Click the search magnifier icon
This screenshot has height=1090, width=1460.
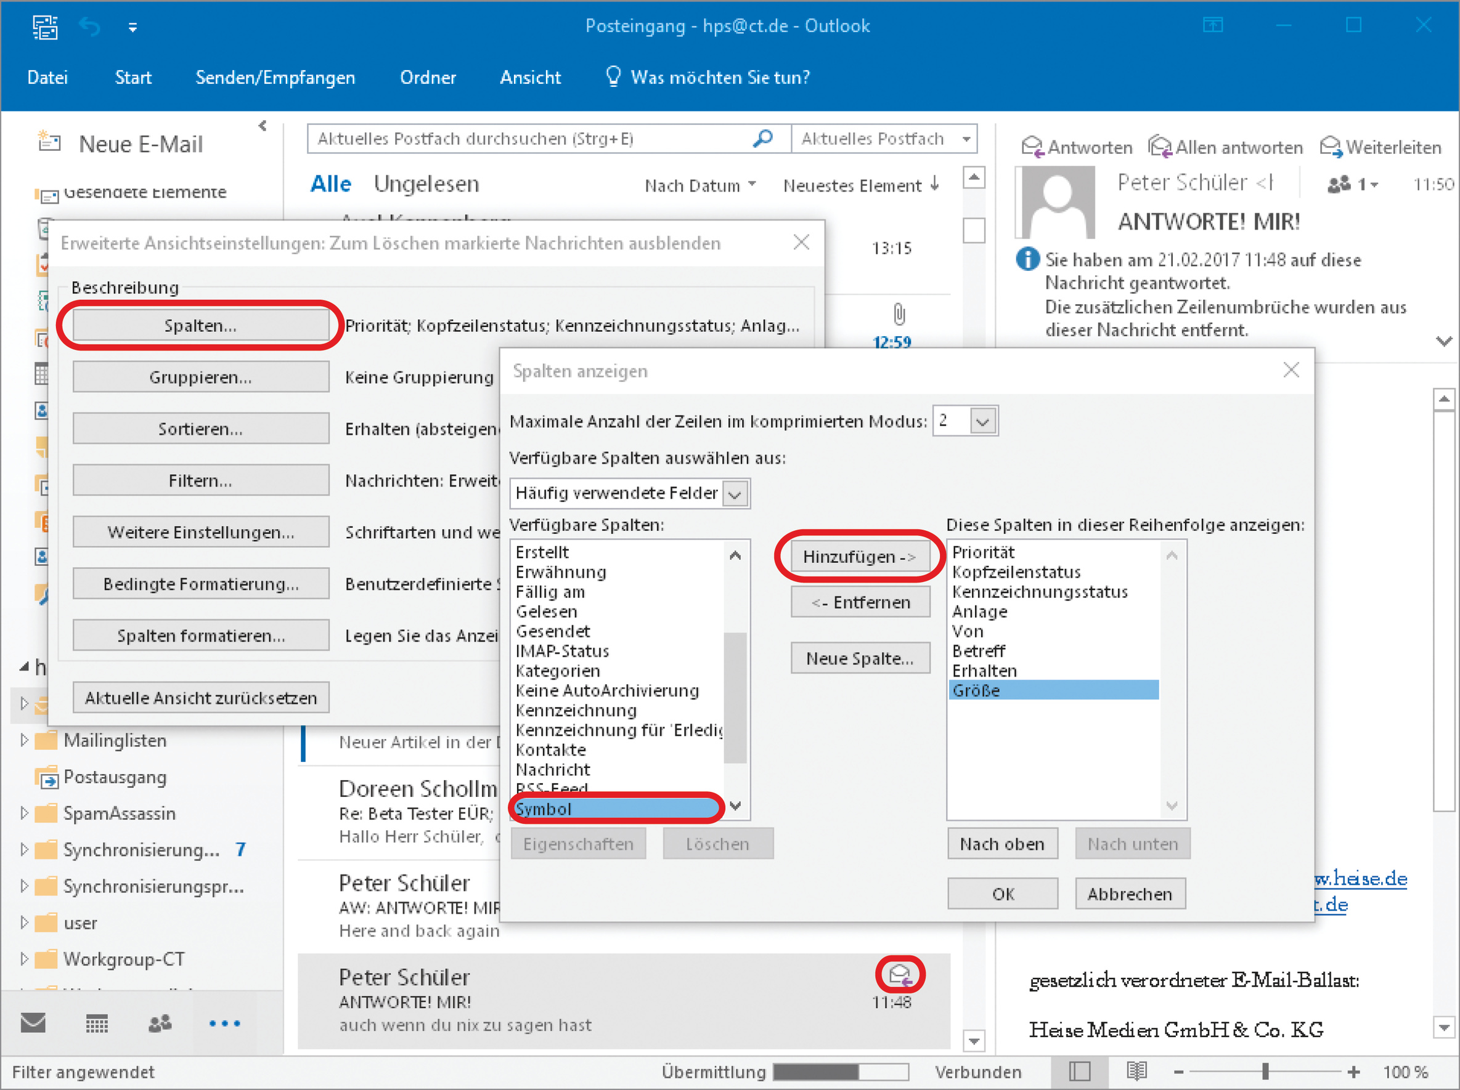coord(762,139)
